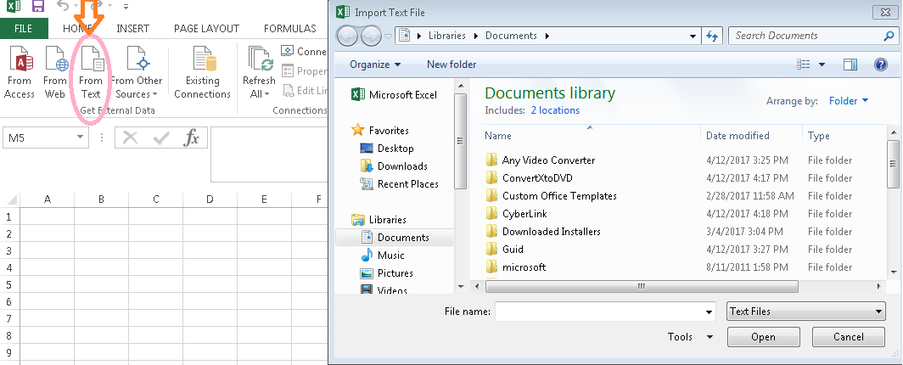This screenshot has width=903, height=365.
Task: Click Documents in address breadcrumb
Action: [x=511, y=35]
